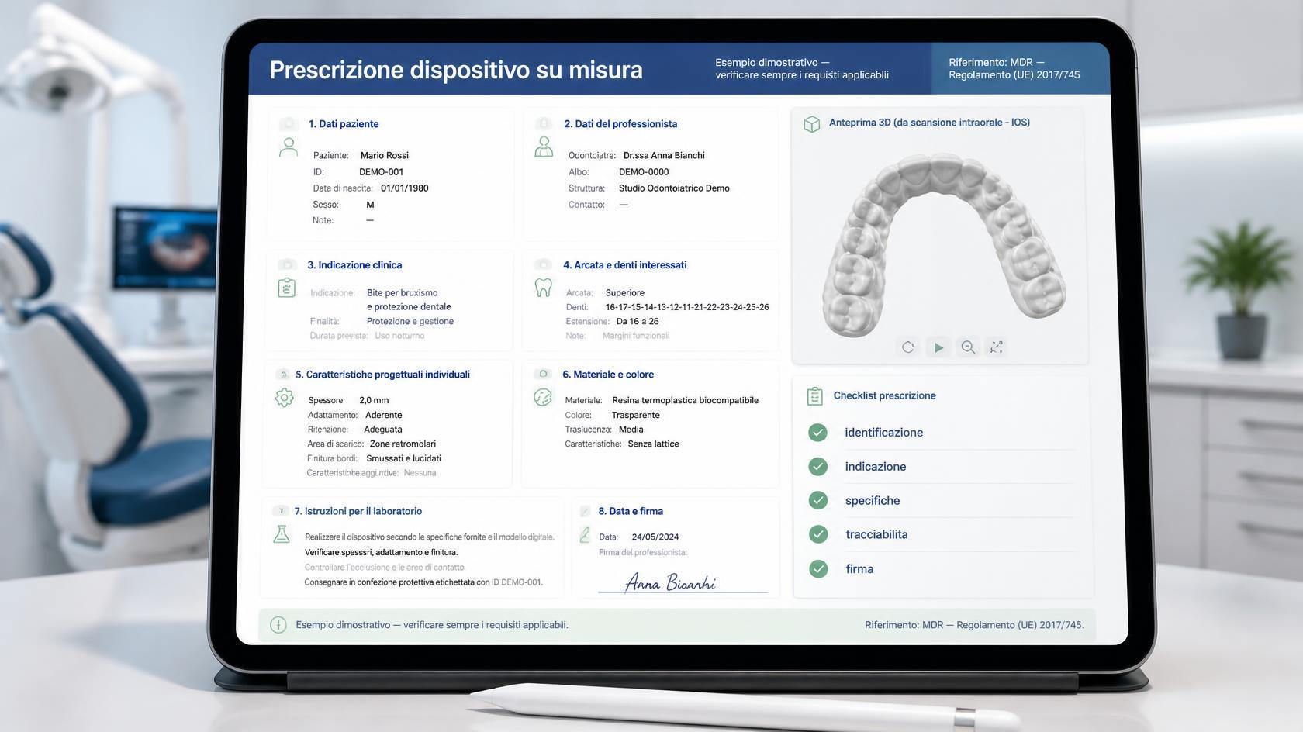Click the clinical indication clipboard icon
The height and width of the screenshot is (732, 1303).
tap(286, 288)
